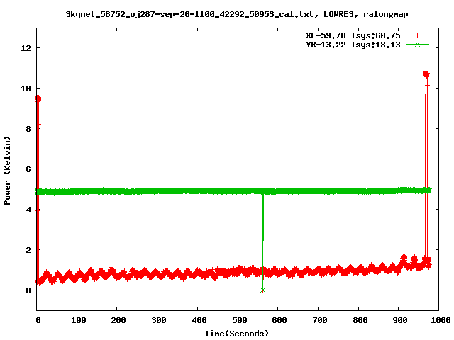Click the y-axis tick label 10
Image resolution: width=454 pixels, height=340 pixels.
[x=26, y=89]
